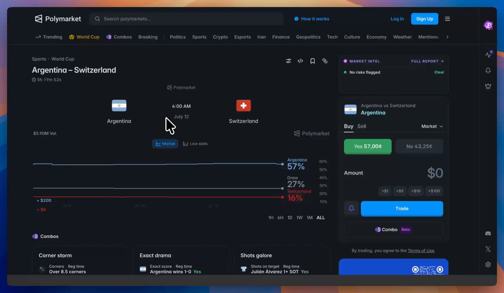Copy the market link via chain icon

(325, 61)
